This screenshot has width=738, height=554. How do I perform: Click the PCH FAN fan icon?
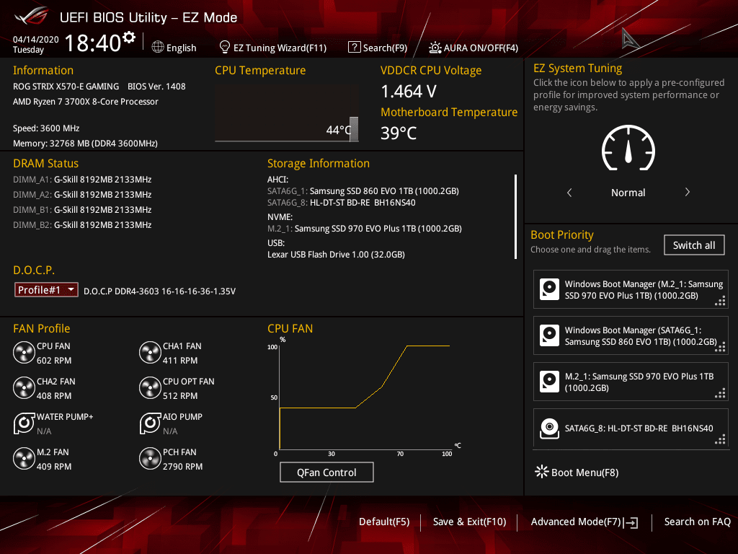(150, 459)
